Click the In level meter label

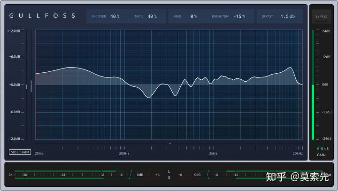11,175
